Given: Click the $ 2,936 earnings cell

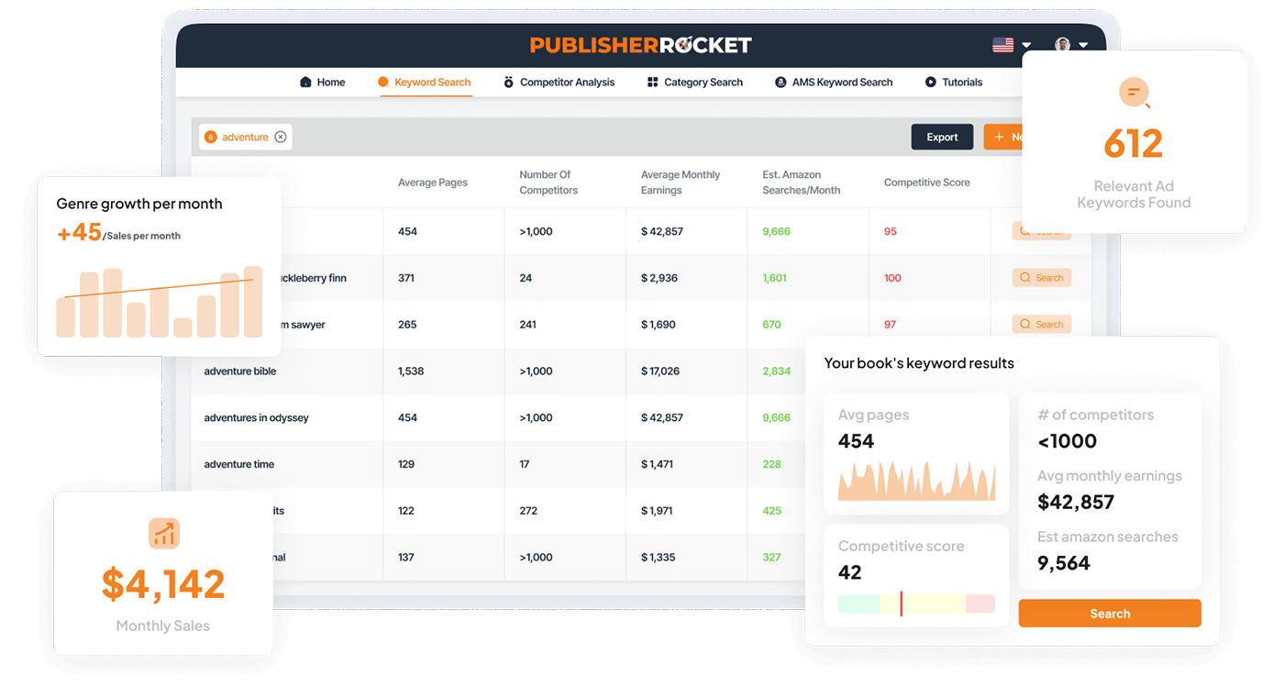Looking at the screenshot, I should [659, 278].
